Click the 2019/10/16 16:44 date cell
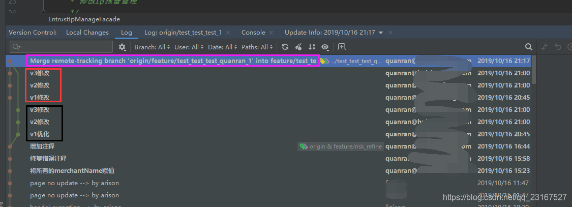The height and width of the screenshot is (207, 572). pyautogui.click(x=503, y=146)
